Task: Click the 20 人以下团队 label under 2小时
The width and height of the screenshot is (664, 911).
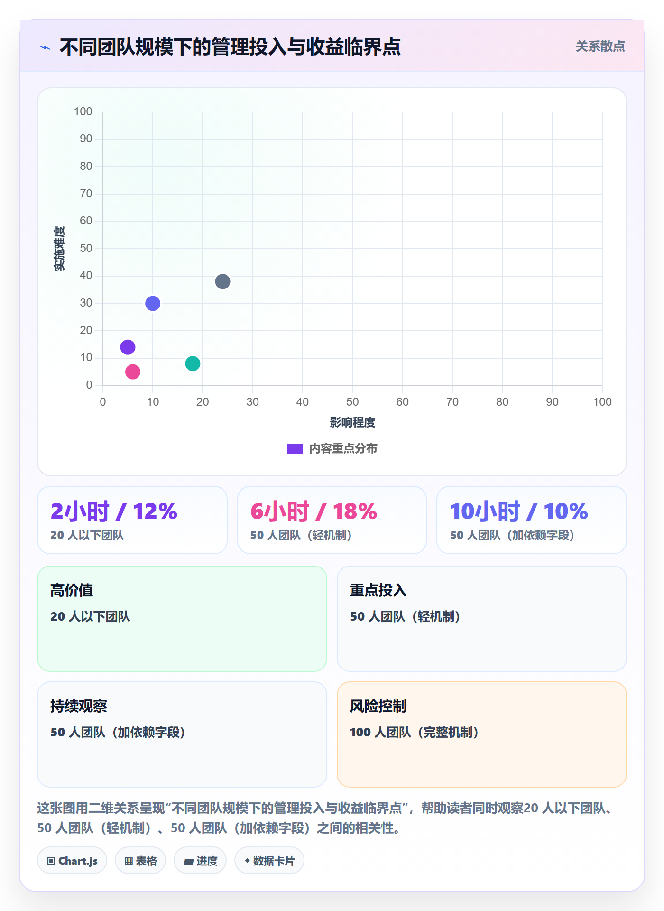Action: tap(87, 535)
